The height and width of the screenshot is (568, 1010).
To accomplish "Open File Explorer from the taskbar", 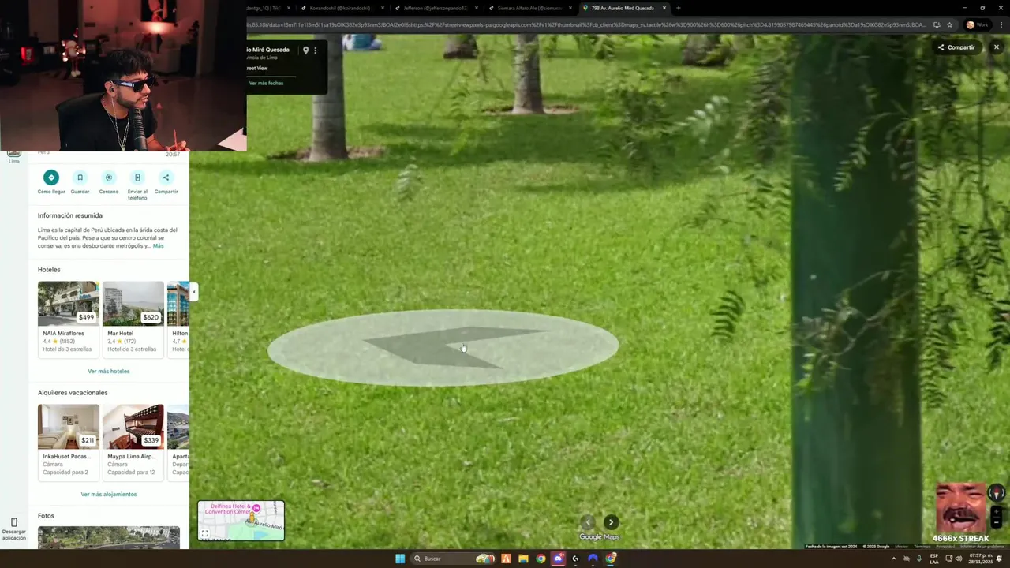I will coord(523,559).
